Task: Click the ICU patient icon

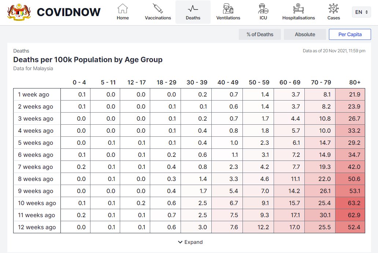Action: point(263,8)
